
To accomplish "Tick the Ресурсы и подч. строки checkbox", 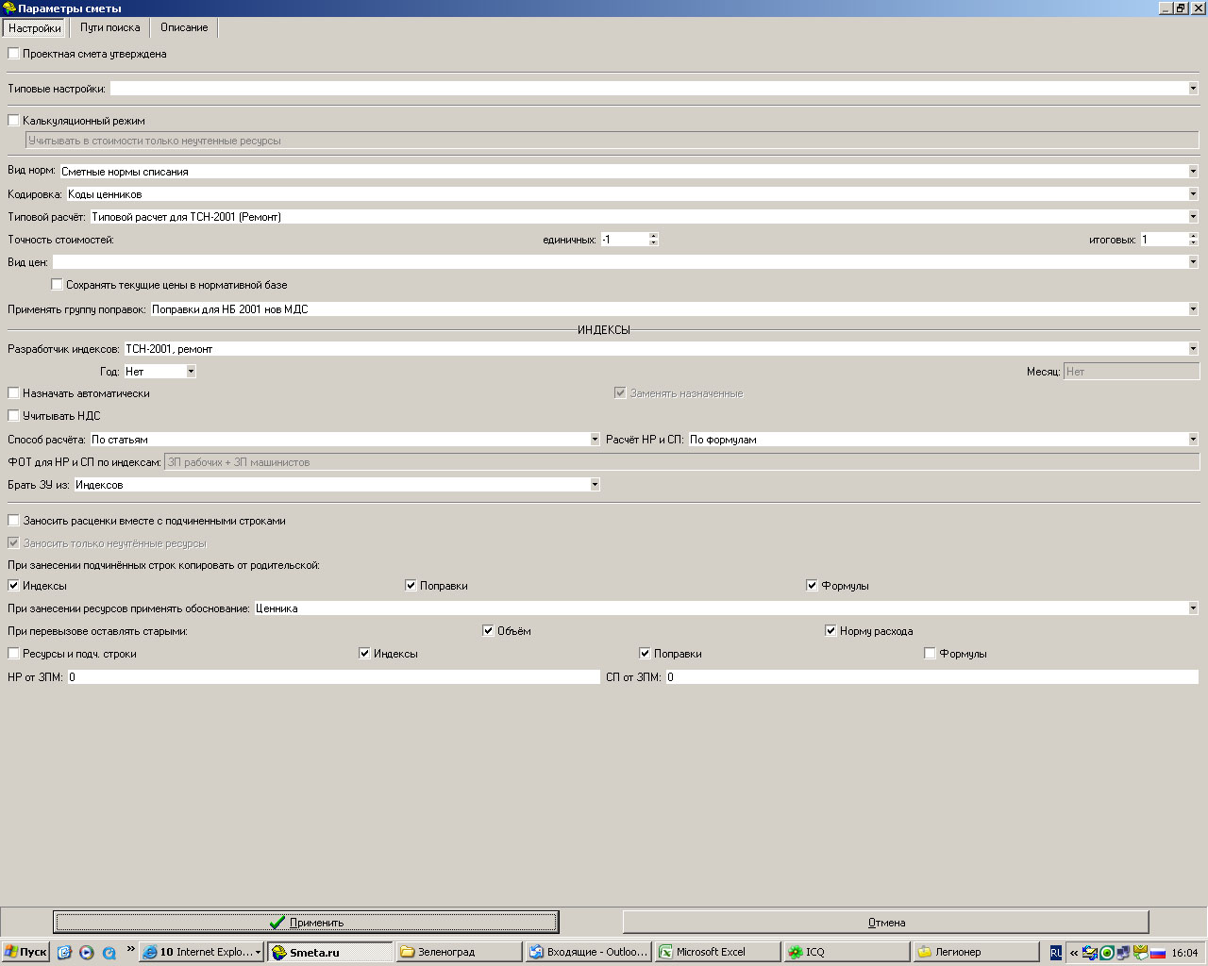I will point(13,654).
